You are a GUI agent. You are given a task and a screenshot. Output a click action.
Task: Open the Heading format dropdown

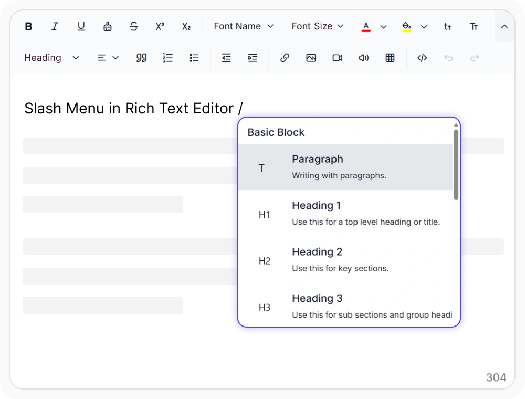(x=51, y=58)
